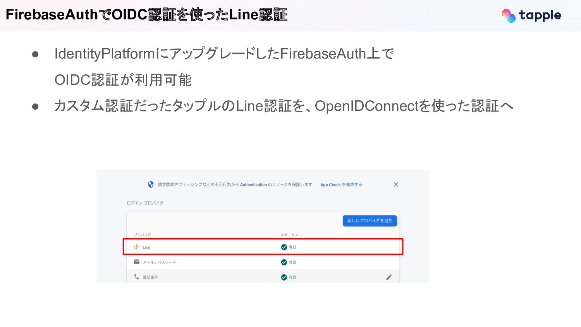
Task: Click the enabled checkmark on Line row
Action: (284, 247)
